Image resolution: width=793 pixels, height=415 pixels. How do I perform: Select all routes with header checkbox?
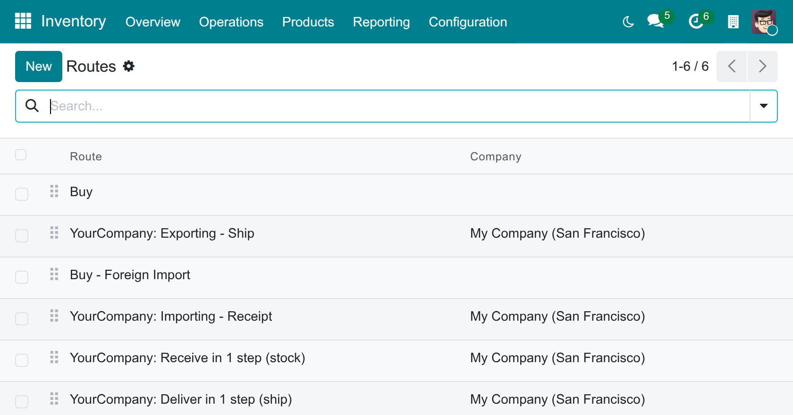21,155
